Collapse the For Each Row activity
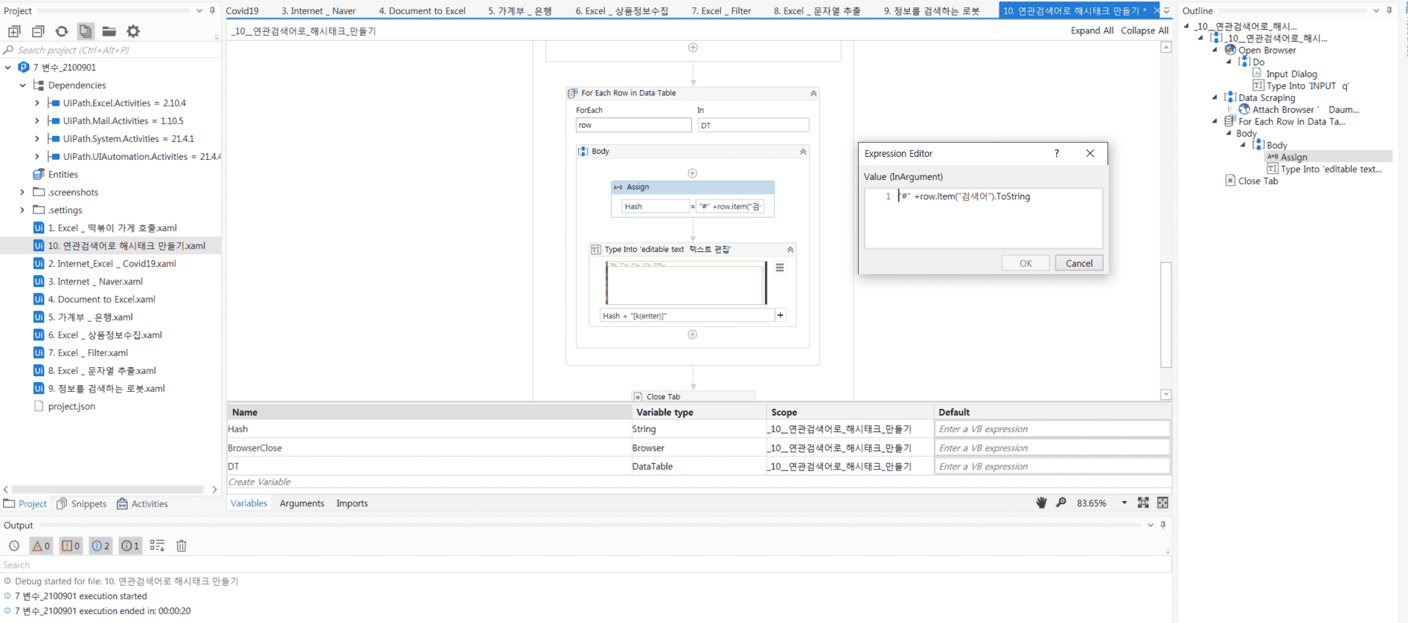Viewport: 1408px width, 623px height. (x=813, y=94)
